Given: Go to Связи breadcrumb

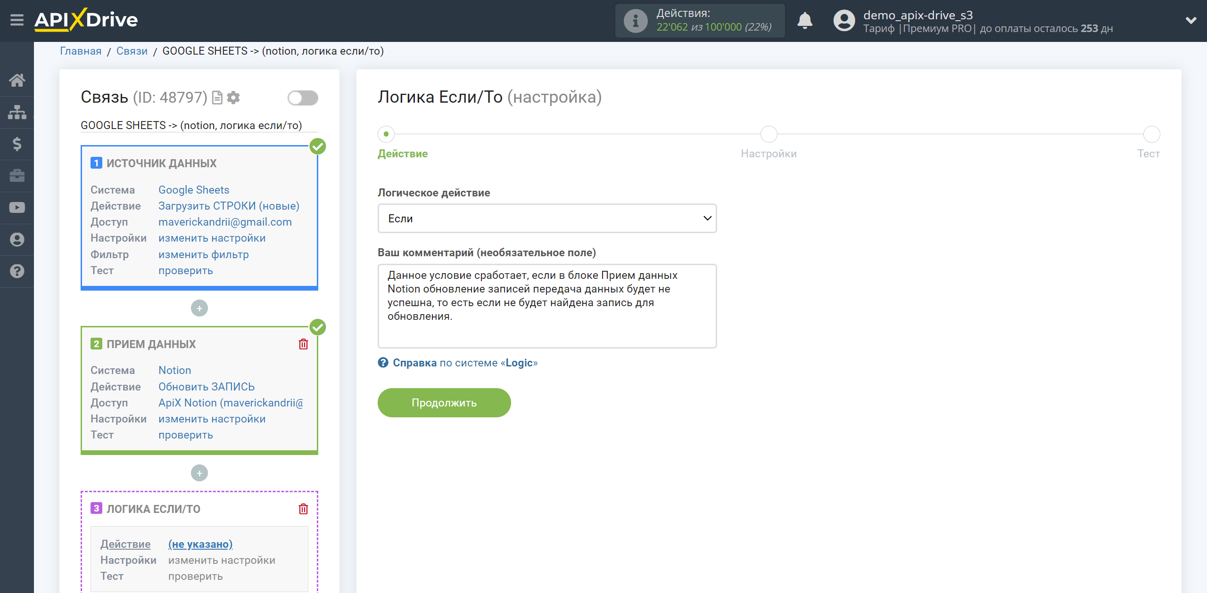Looking at the screenshot, I should [132, 51].
